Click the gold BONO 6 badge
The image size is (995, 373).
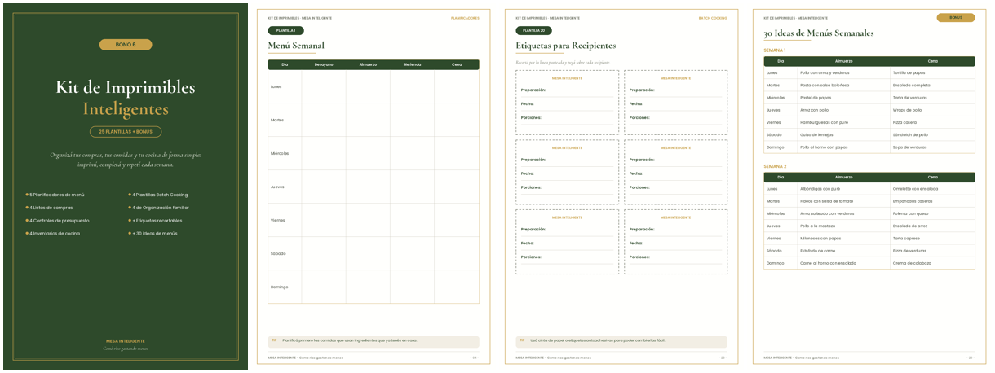(x=126, y=45)
